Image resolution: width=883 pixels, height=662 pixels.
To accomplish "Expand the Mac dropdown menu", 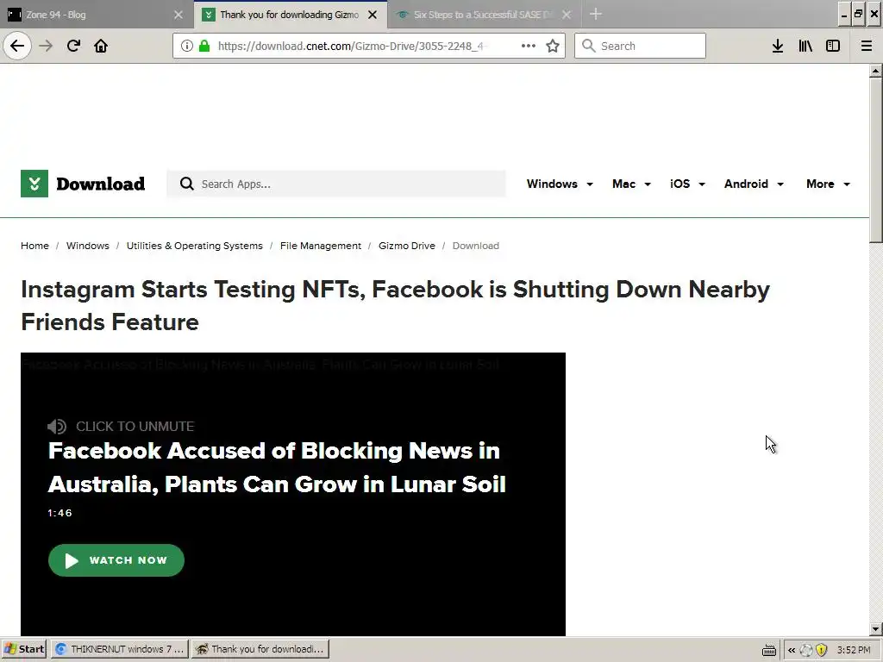I will coord(631,184).
